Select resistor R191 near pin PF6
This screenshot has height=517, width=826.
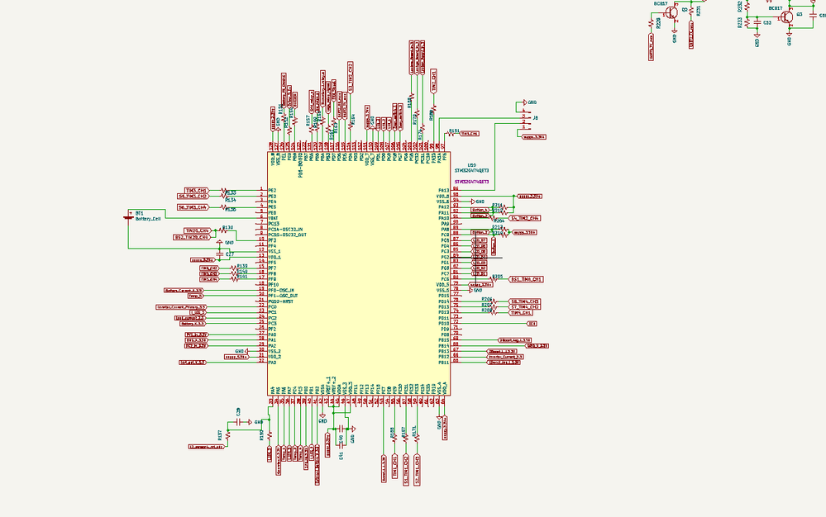click(451, 134)
